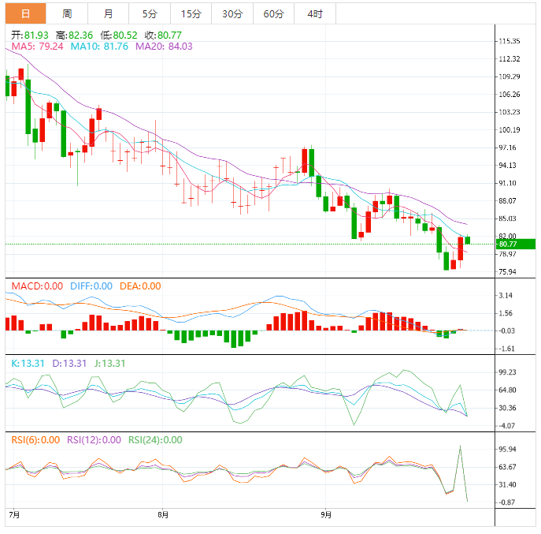
Task: Click the 8月 marker on time axis
Action: tap(163, 515)
